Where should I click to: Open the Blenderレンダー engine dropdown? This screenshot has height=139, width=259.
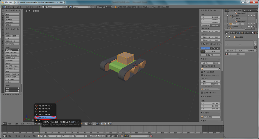coord(105,6)
